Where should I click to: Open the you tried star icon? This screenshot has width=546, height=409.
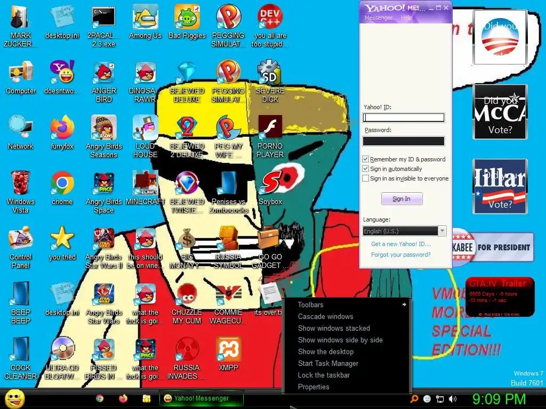pos(62,243)
